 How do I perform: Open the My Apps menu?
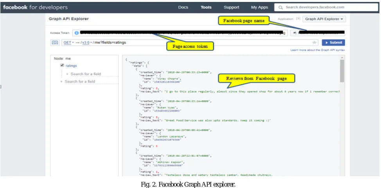[x=259, y=7]
